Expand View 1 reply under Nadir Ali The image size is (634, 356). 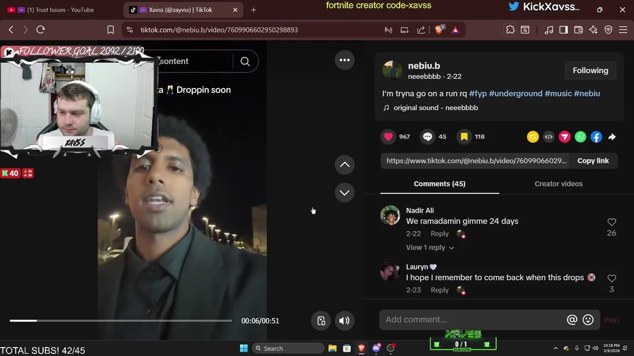click(x=430, y=248)
